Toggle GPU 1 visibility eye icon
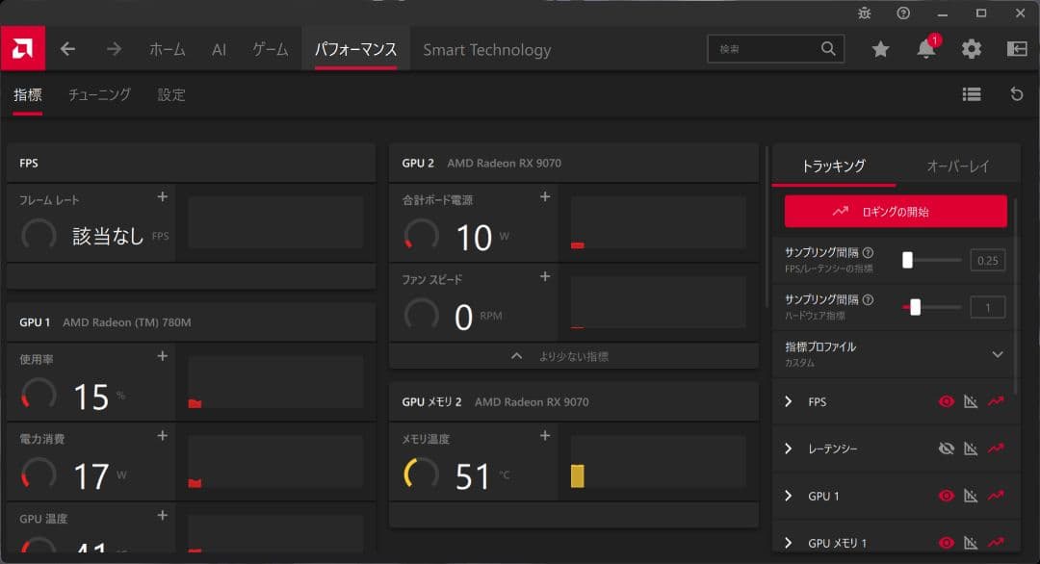 coord(946,495)
